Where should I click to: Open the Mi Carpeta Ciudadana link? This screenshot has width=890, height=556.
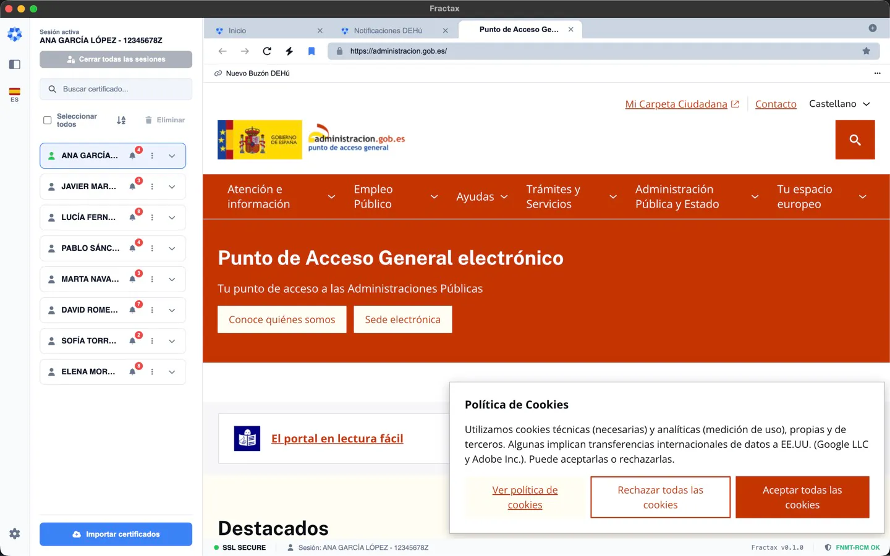point(682,104)
